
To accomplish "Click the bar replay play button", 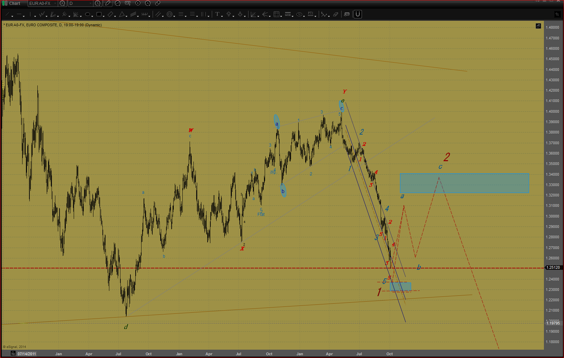I will coord(138,3).
